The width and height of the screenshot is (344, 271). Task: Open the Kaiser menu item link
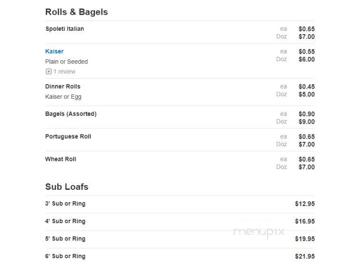tap(54, 51)
